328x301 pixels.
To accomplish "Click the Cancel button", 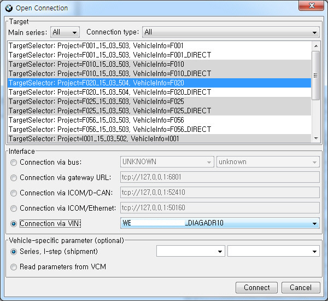I will click(301, 288).
